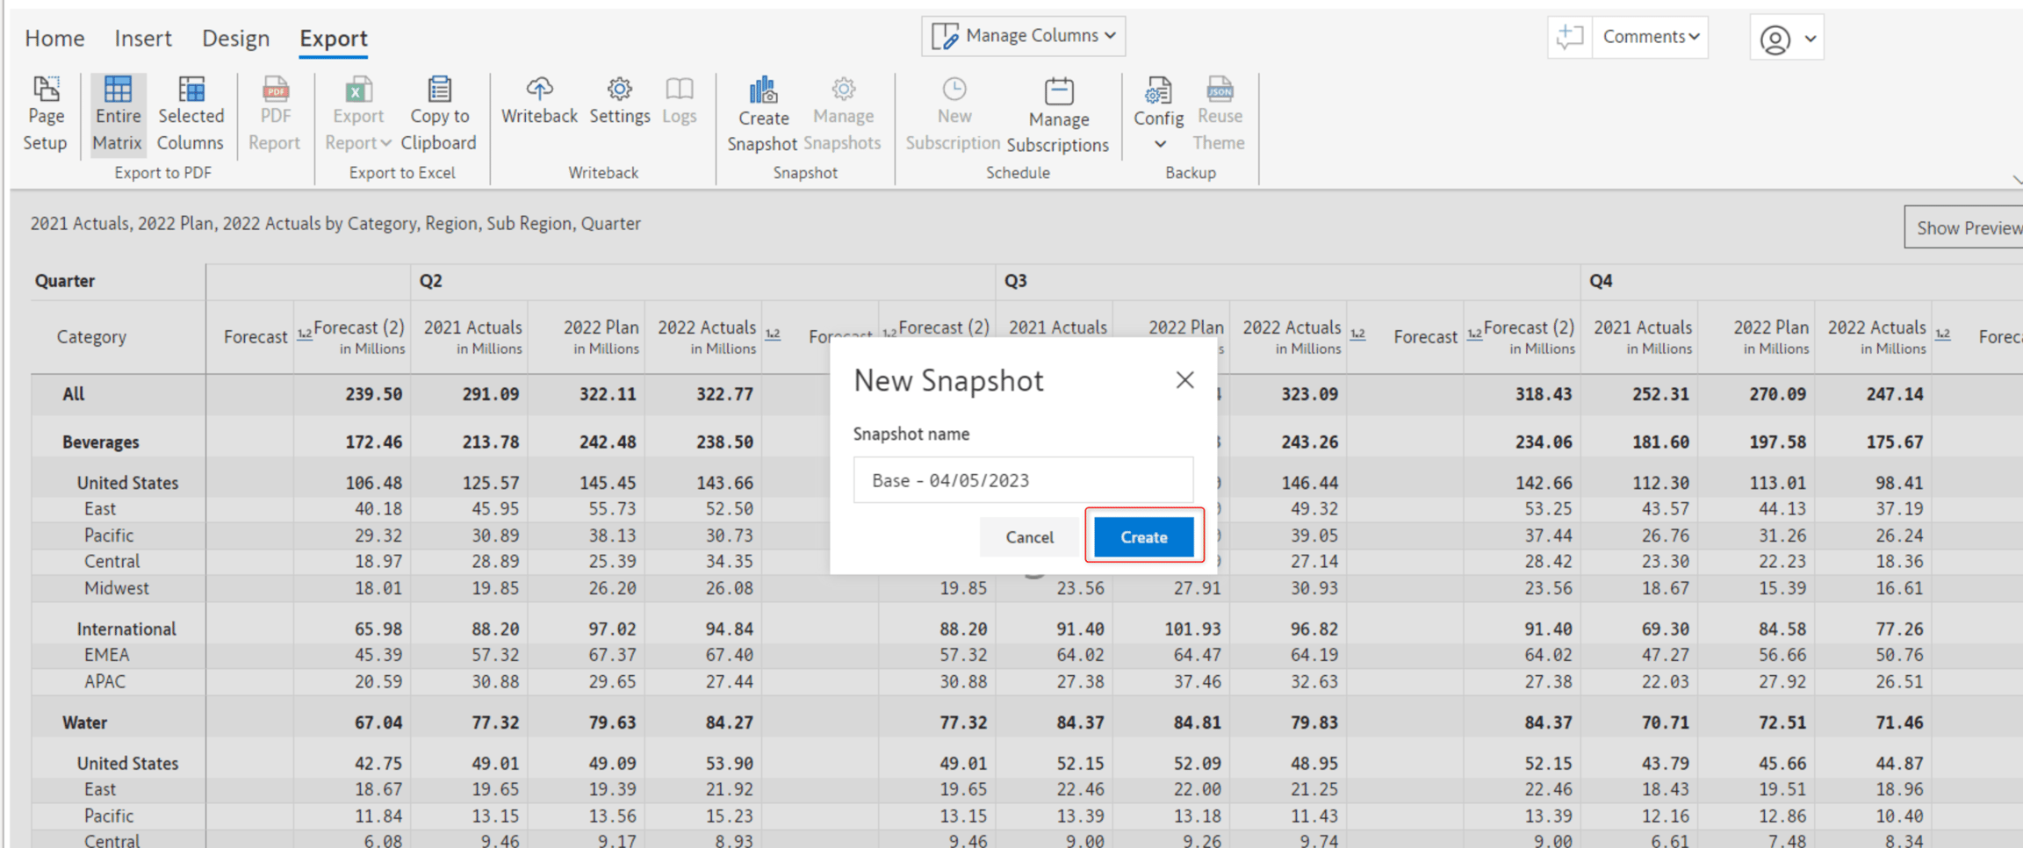Click Create in New Snapshot dialog
2023x848 pixels.
click(1144, 536)
